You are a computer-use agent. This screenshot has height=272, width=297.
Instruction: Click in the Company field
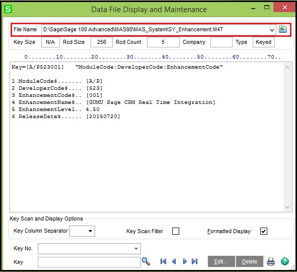pos(221,42)
